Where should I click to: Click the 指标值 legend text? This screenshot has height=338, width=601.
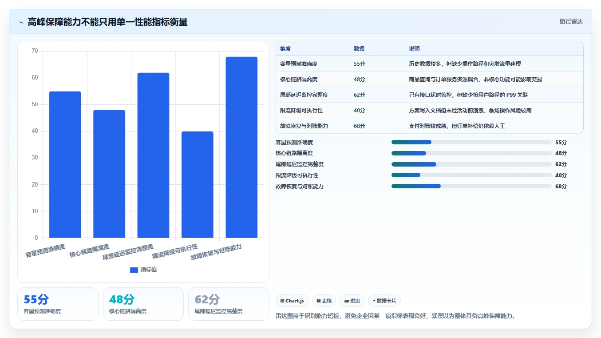coord(149,270)
